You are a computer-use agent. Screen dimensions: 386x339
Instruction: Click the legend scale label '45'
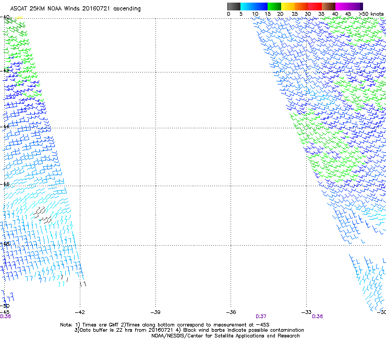tap(348, 14)
